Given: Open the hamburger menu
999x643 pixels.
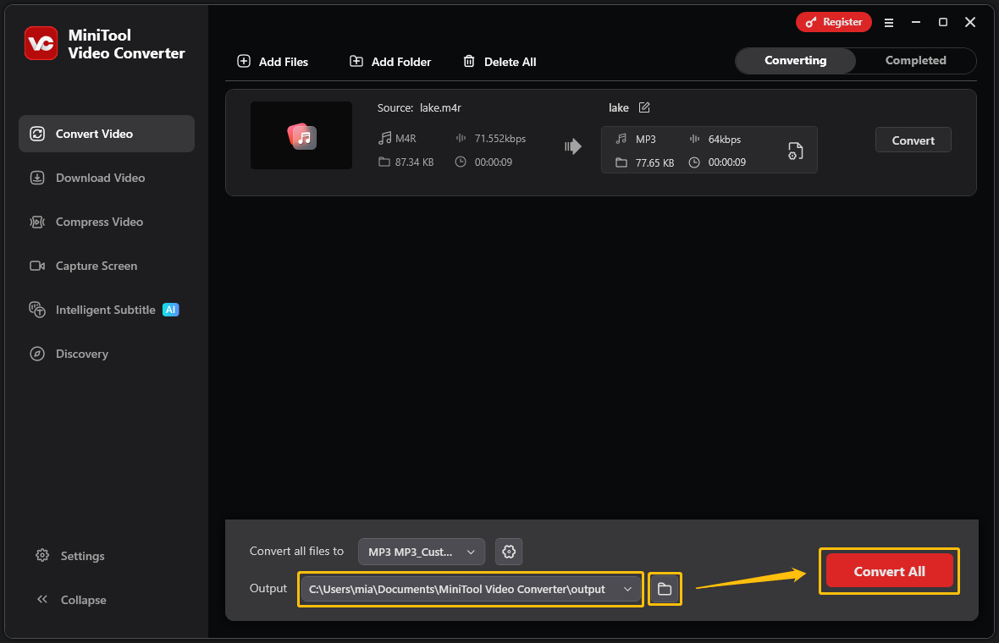Looking at the screenshot, I should [888, 23].
